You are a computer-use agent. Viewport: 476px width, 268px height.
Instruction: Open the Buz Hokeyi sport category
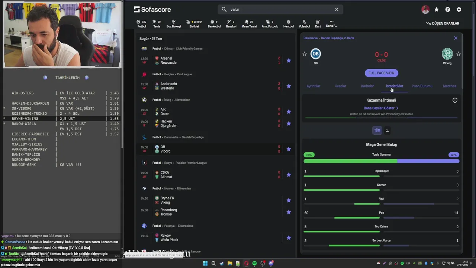174,24
